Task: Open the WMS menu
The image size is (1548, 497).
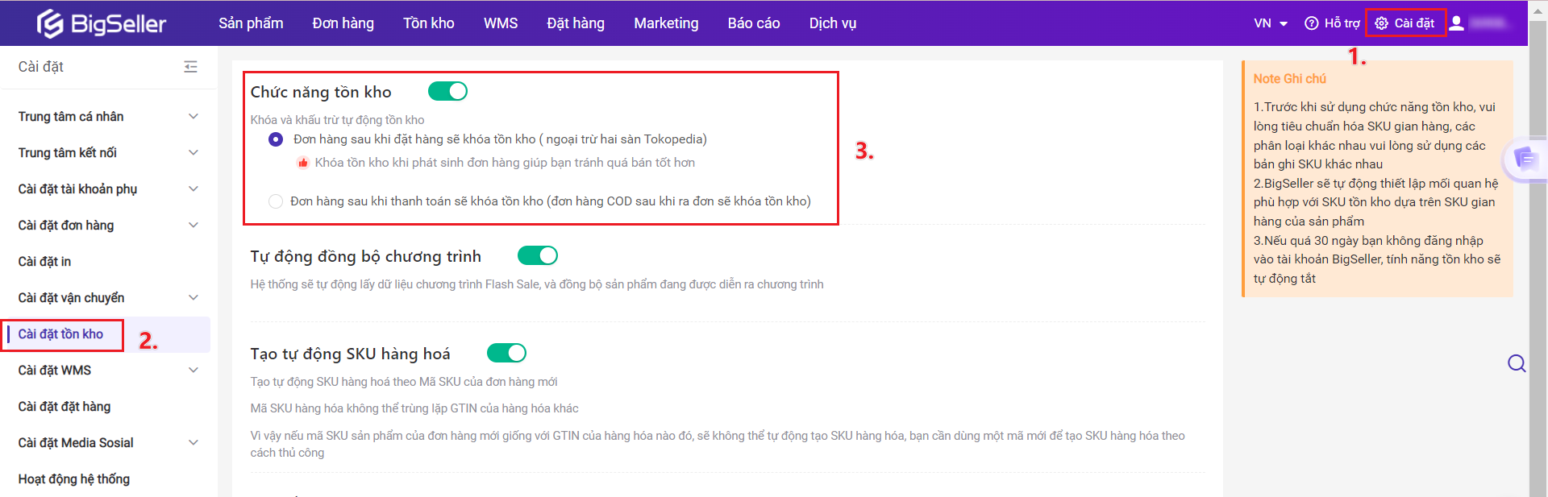Action: pos(501,23)
